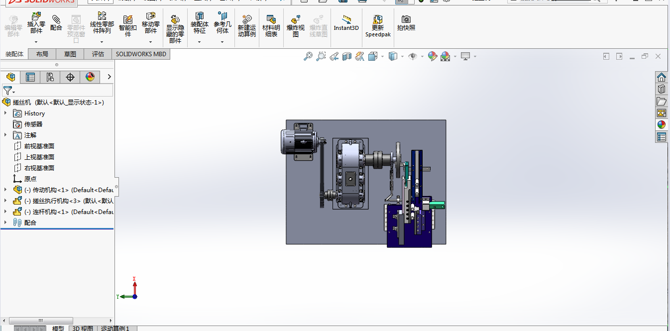The width and height of the screenshot is (670, 331).
Task: Click 新建运动算例 new motion study
Action: [247, 26]
